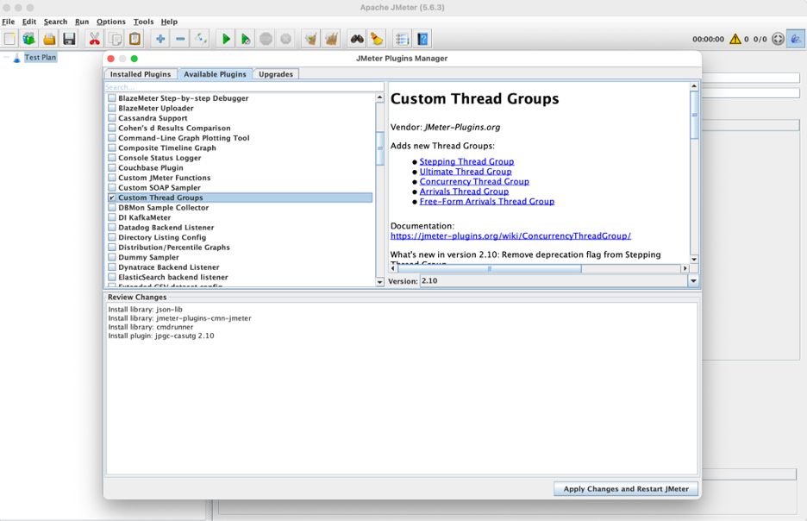This screenshot has width=807, height=521.
Task: Open the Templates icon in toolbar
Action: 29,39
